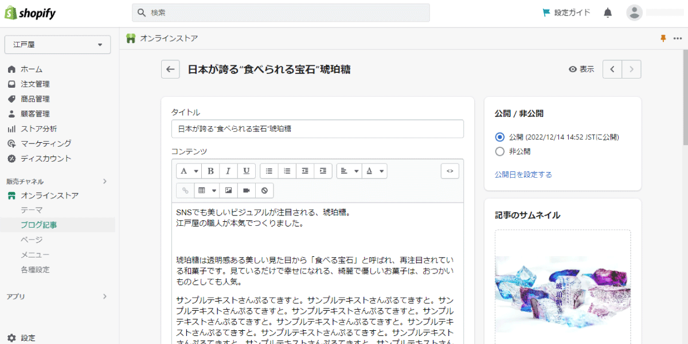
Task: Open the user account avatar
Action: [x=634, y=13]
